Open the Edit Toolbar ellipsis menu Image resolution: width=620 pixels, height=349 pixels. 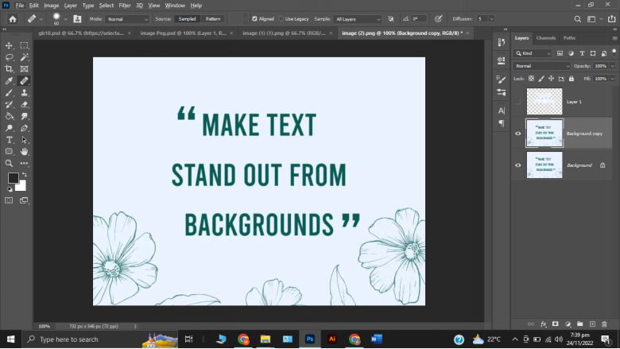(x=24, y=163)
